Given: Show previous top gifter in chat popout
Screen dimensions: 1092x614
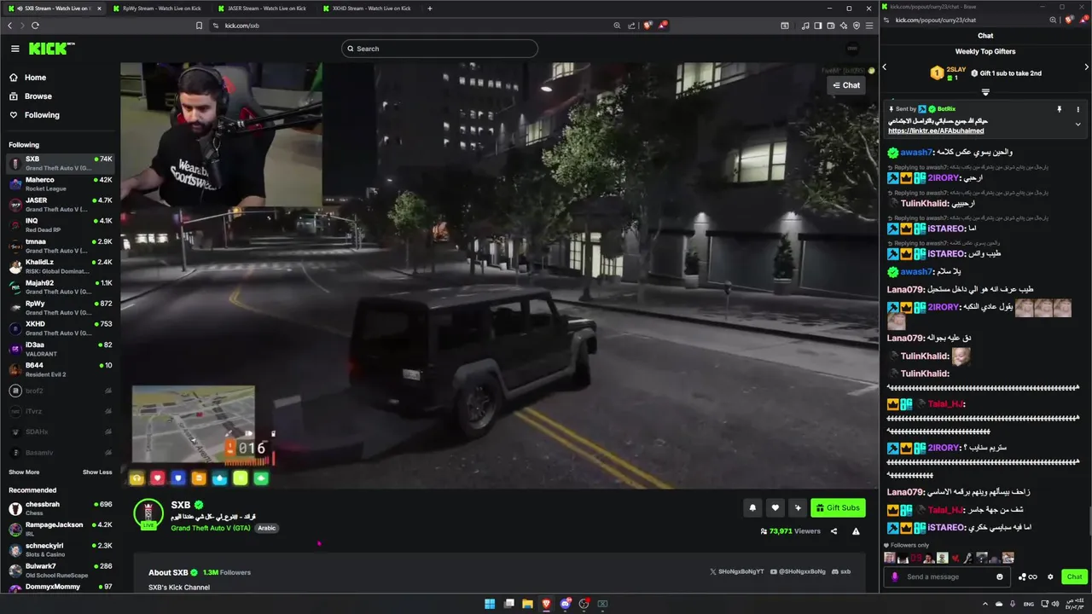Looking at the screenshot, I should (885, 67).
